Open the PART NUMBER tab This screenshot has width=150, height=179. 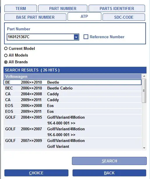(x=63, y=8)
